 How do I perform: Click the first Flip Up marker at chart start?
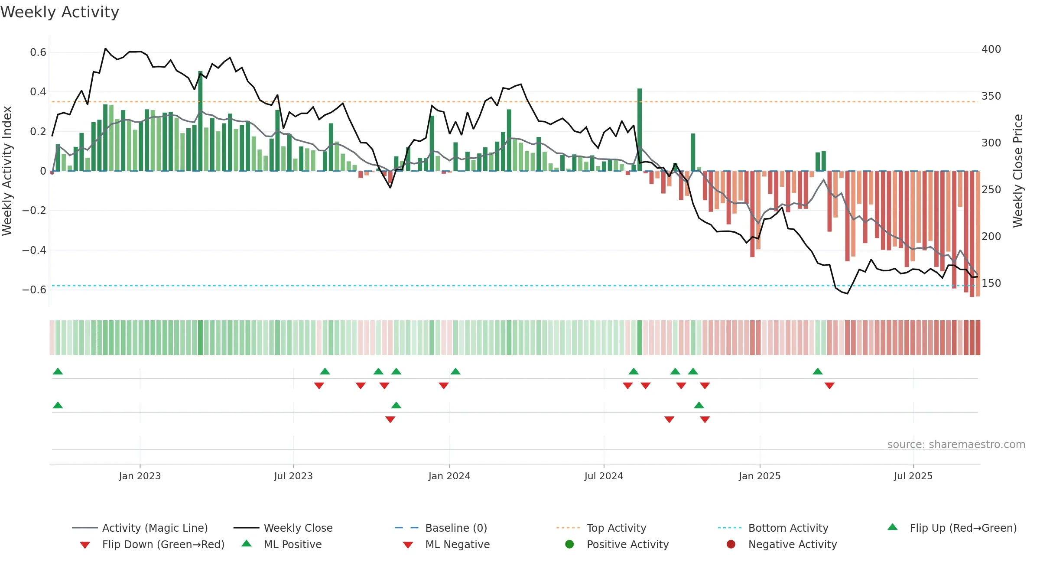tap(58, 371)
